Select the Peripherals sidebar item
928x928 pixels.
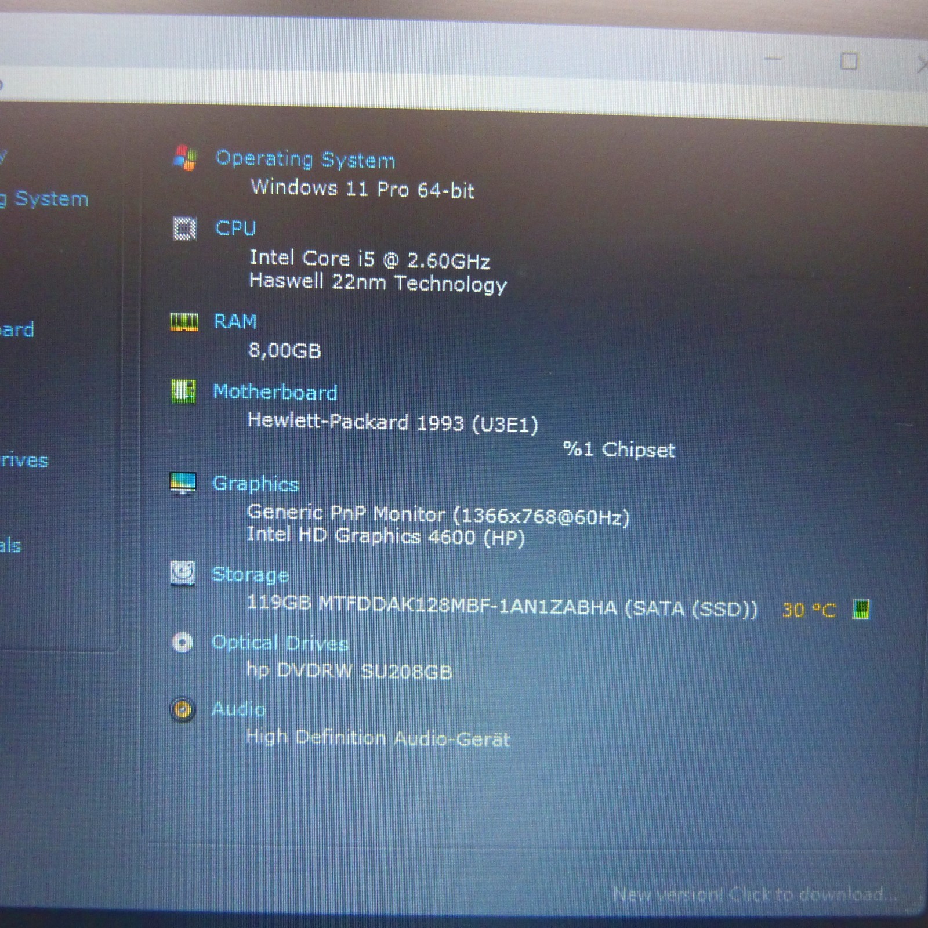click(10, 545)
